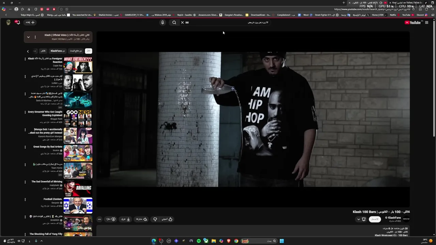Open 'The Sad Downfall of 88rising' thumbnail
This screenshot has height=245, width=436.
point(78,188)
